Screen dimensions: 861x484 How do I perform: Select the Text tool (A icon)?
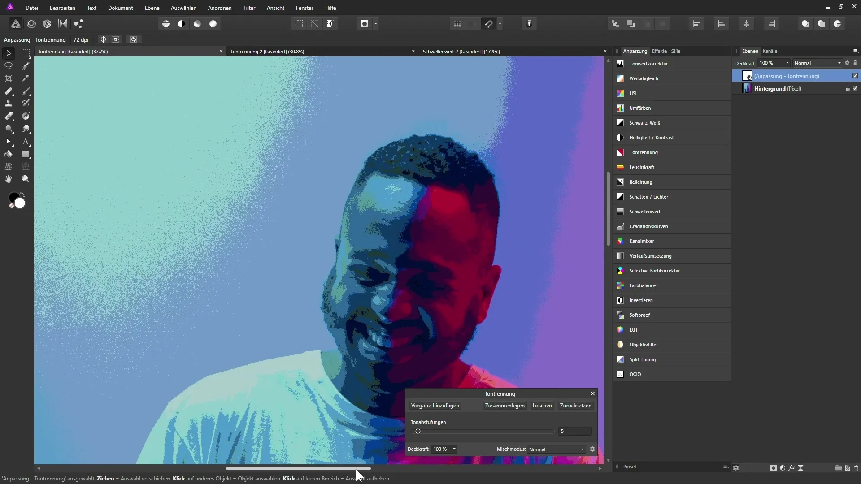click(x=26, y=142)
